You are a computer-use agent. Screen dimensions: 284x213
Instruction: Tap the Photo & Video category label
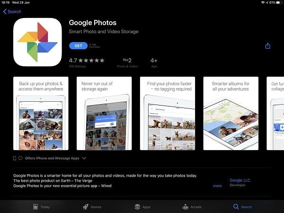pos(127,66)
